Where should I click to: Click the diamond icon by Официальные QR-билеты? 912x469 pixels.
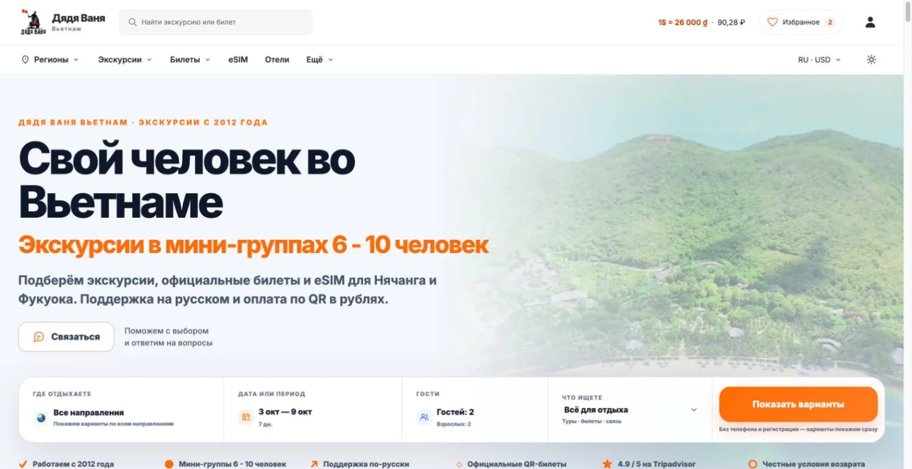point(459,464)
